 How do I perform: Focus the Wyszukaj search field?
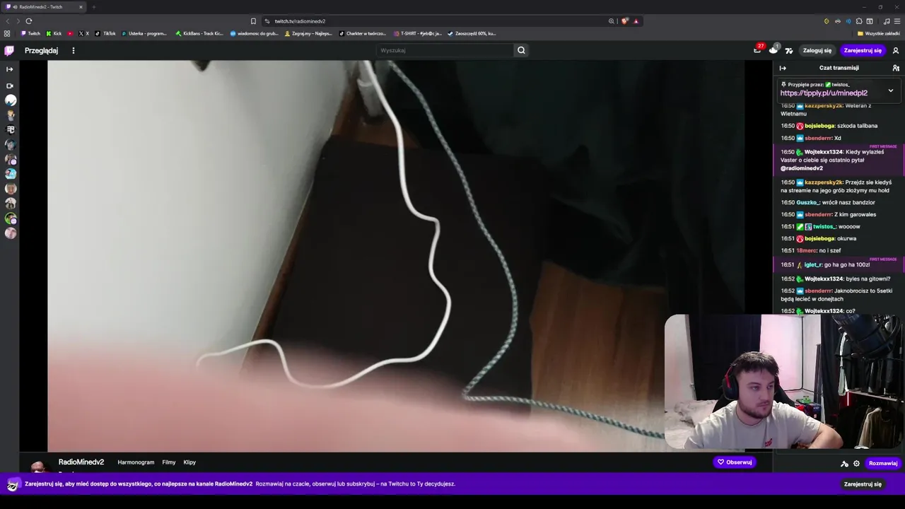coord(445,50)
